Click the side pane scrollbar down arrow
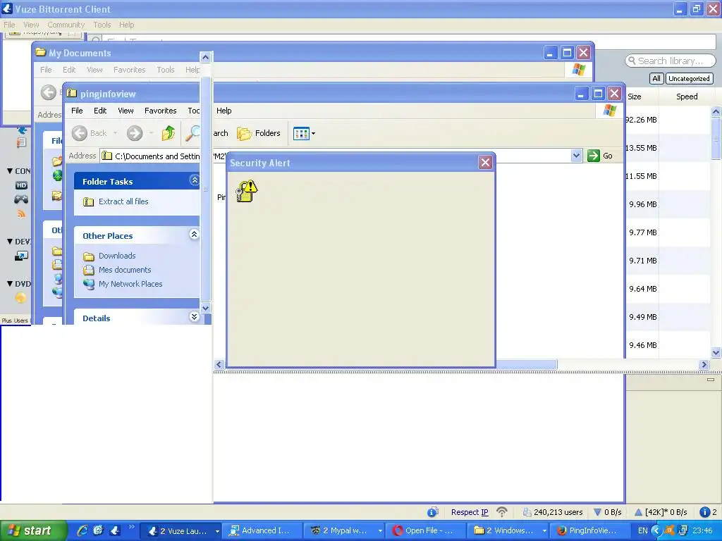This screenshot has height=541, width=722. click(x=206, y=309)
